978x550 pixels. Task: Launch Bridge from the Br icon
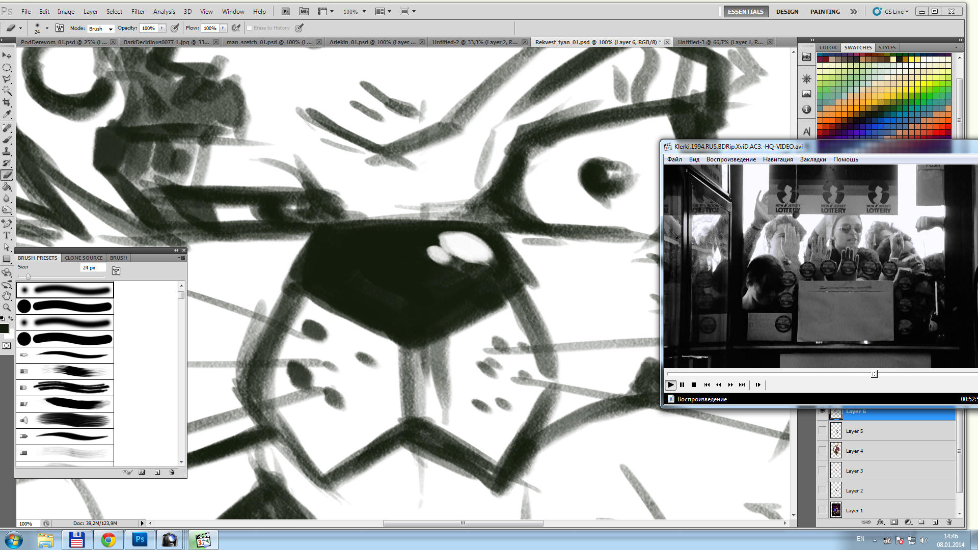coord(286,11)
